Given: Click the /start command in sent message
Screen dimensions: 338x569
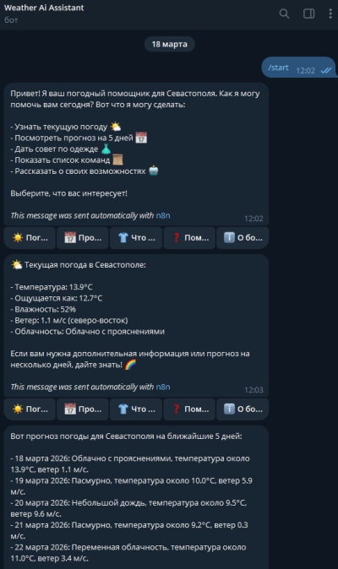Looking at the screenshot, I should (x=278, y=68).
